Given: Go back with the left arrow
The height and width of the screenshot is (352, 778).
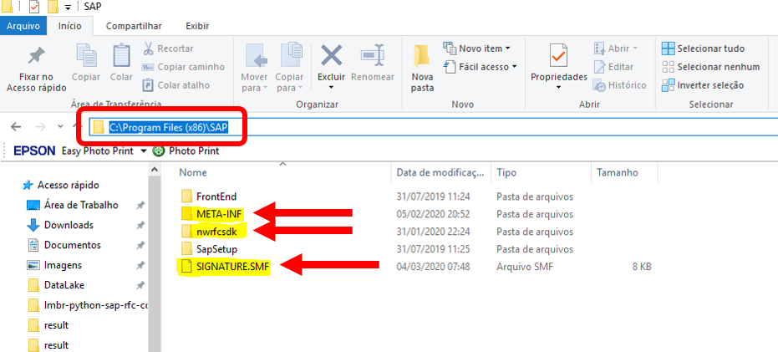Looking at the screenshot, I should [16, 127].
